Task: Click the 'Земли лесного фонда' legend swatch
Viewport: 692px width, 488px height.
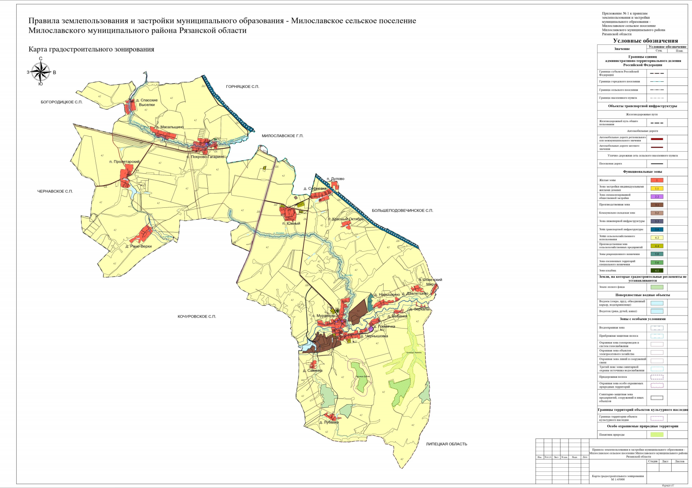Action: (657, 287)
